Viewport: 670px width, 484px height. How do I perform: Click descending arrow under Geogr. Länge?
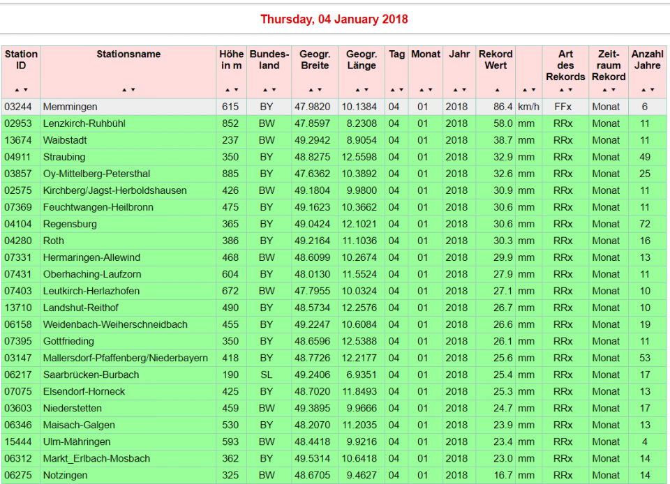coord(365,90)
